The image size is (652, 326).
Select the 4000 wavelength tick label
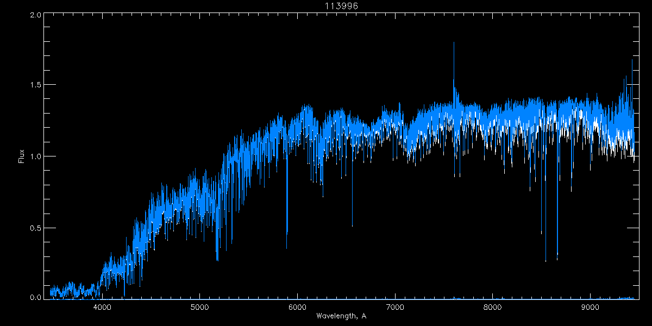click(x=102, y=307)
